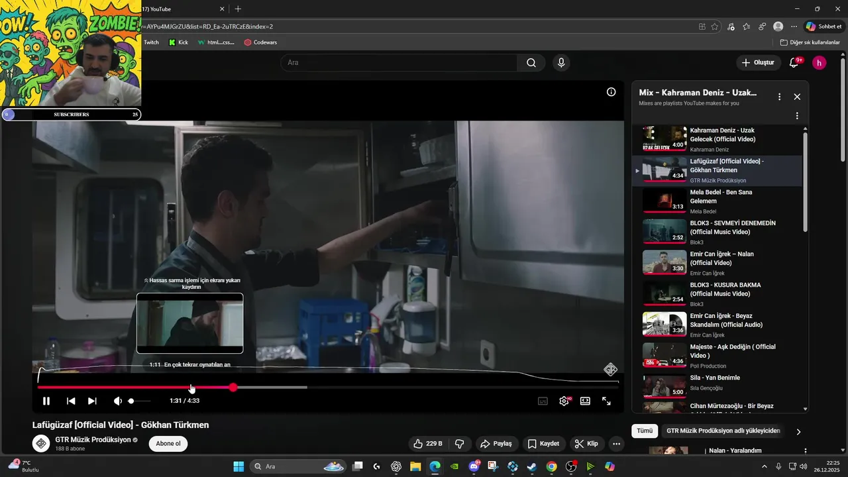
Task: Subscribe with Abone ol button
Action: pyautogui.click(x=168, y=443)
